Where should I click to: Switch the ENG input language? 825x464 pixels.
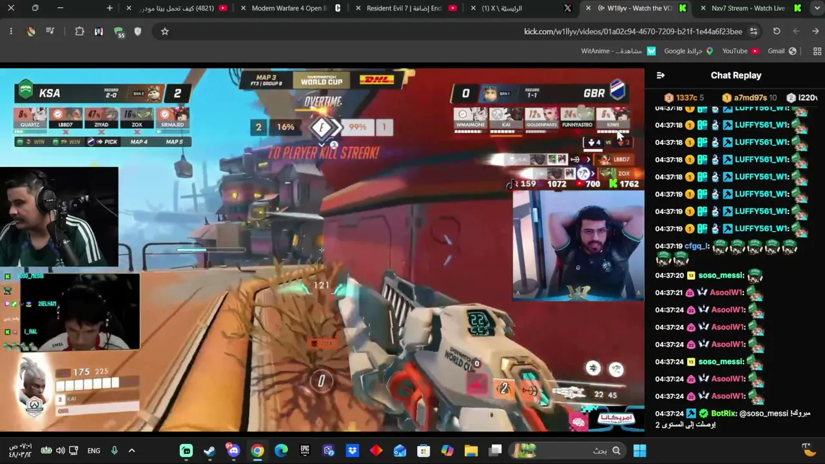tap(93, 450)
